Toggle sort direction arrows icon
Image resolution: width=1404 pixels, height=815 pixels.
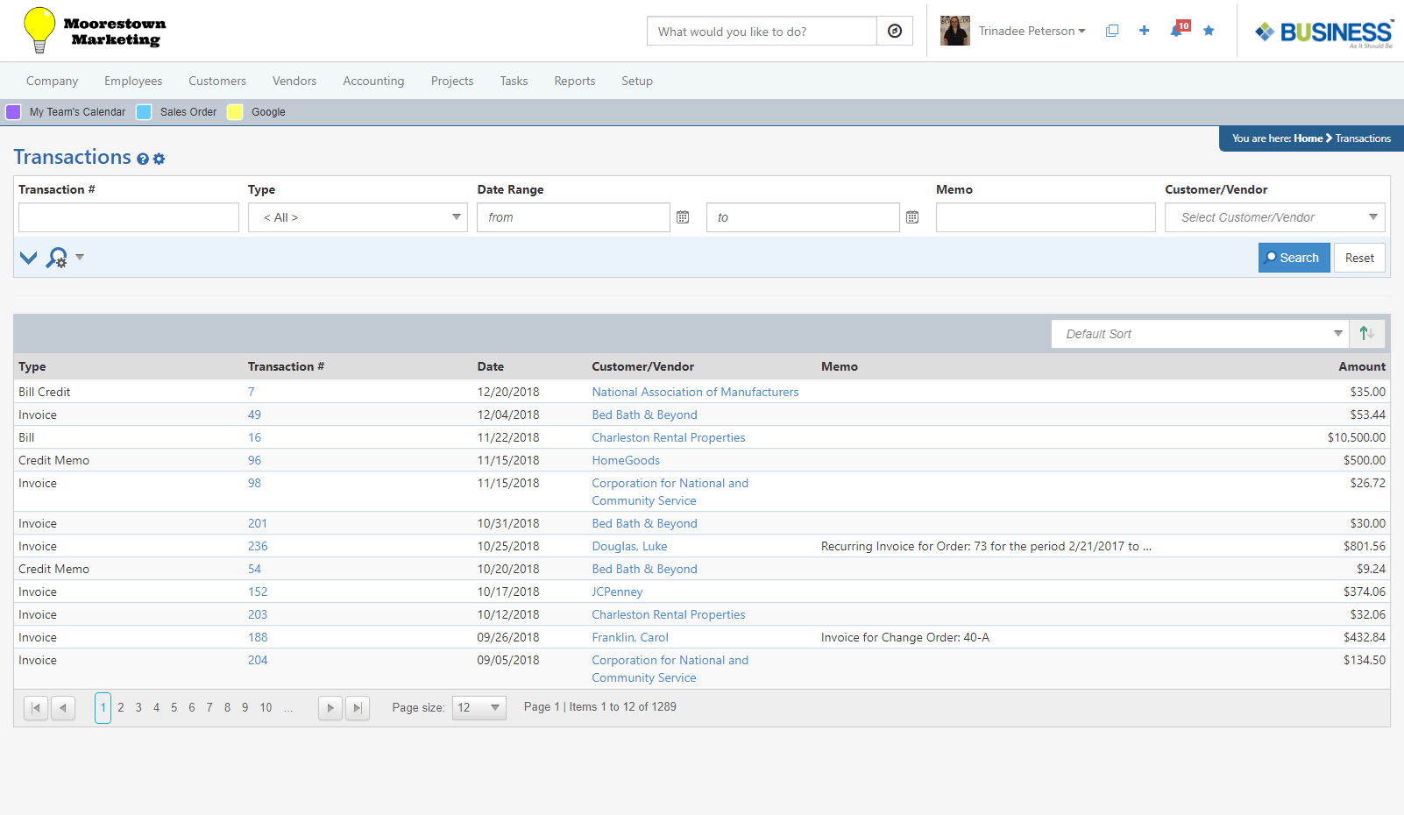(x=1367, y=334)
